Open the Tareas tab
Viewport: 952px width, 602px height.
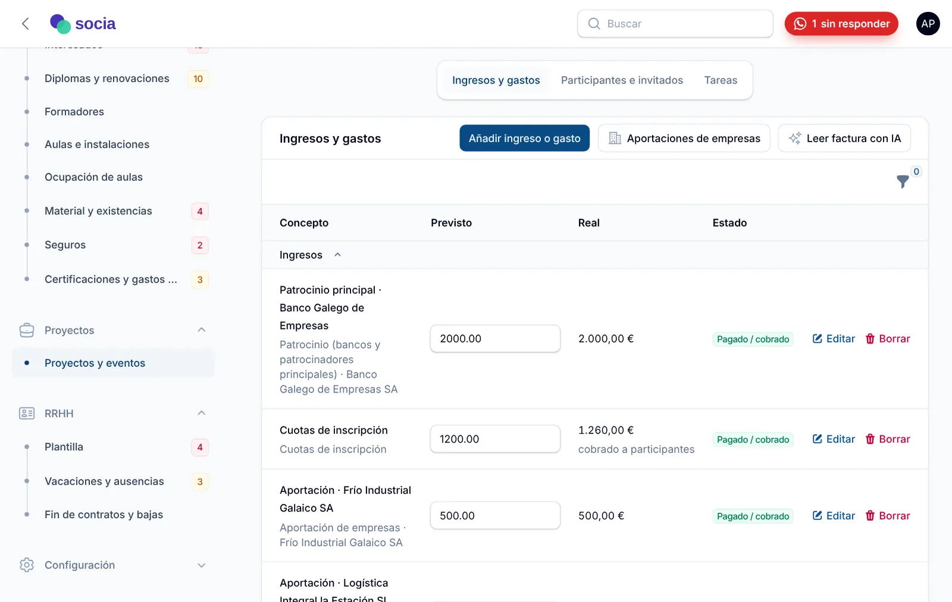point(721,80)
